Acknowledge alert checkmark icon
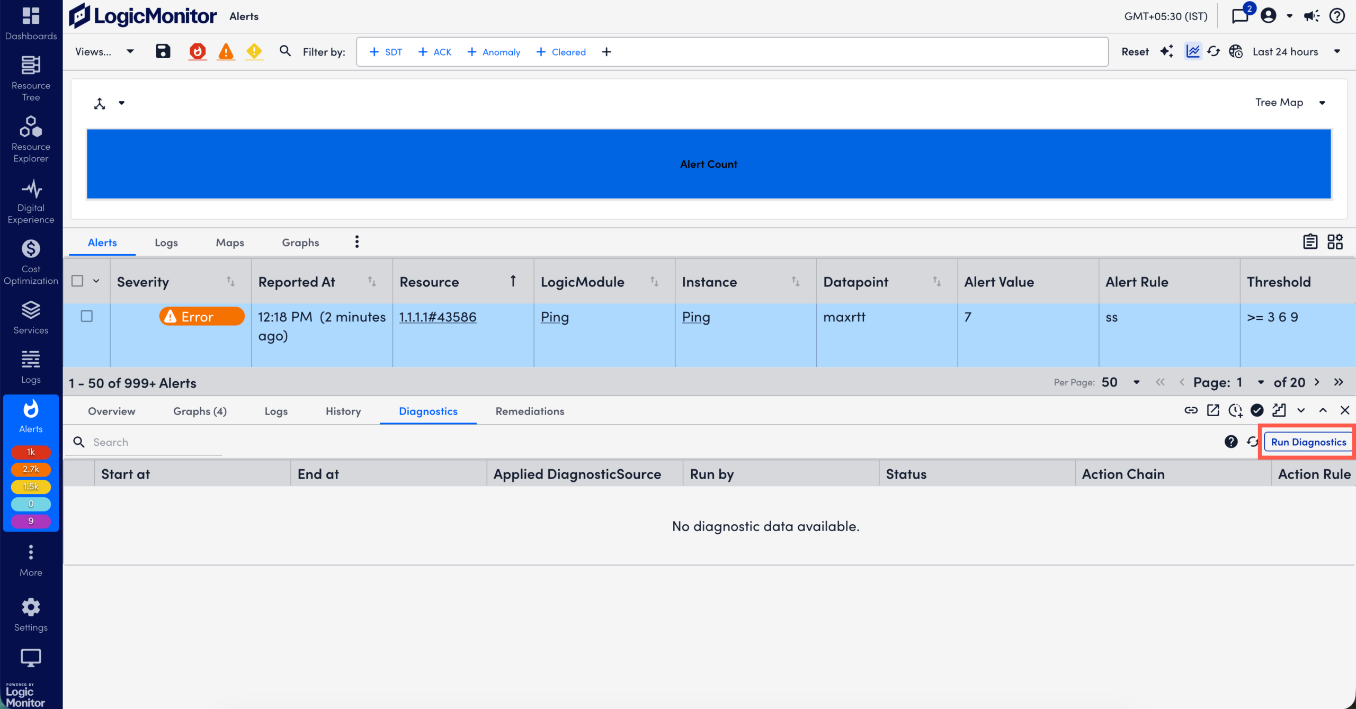The image size is (1356, 709). click(x=1257, y=410)
